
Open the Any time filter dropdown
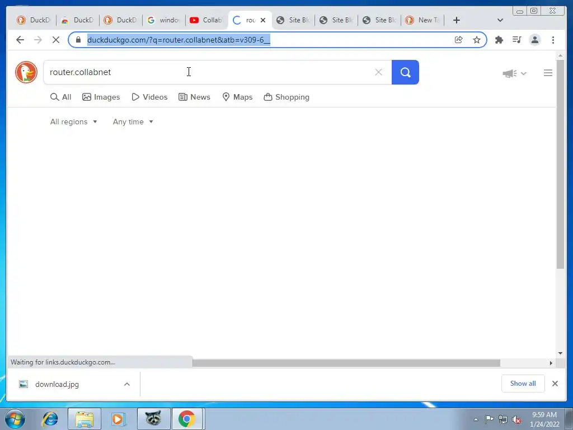click(x=133, y=121)
